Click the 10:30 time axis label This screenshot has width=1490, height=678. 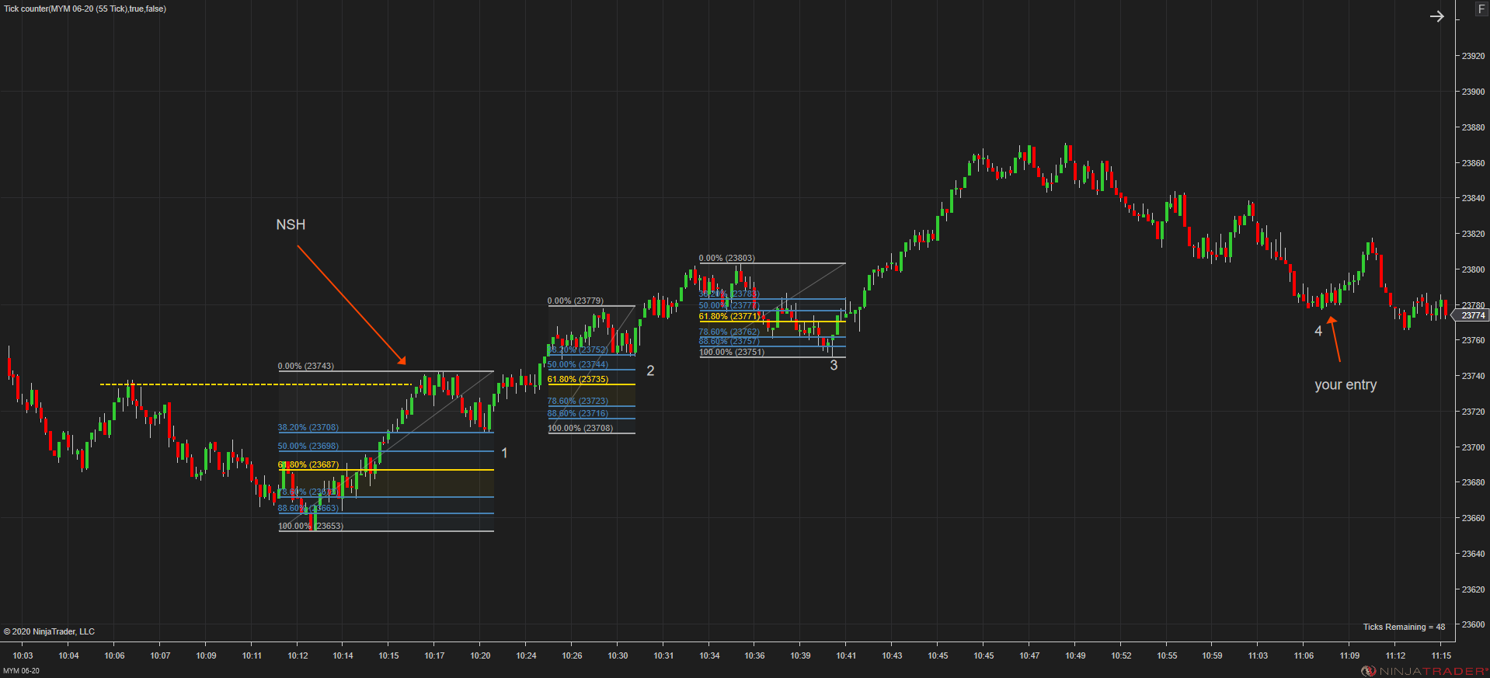(x=618, y=655)
